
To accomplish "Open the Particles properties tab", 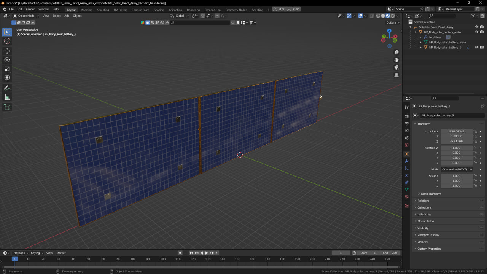I will pos(407,168).
